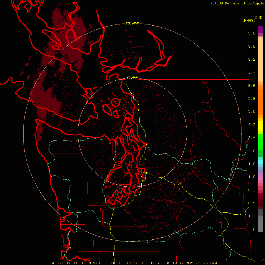Click the 5.8 value on the color scale
Viewport: 265px width, 265px height.
(x=252, y=99)
